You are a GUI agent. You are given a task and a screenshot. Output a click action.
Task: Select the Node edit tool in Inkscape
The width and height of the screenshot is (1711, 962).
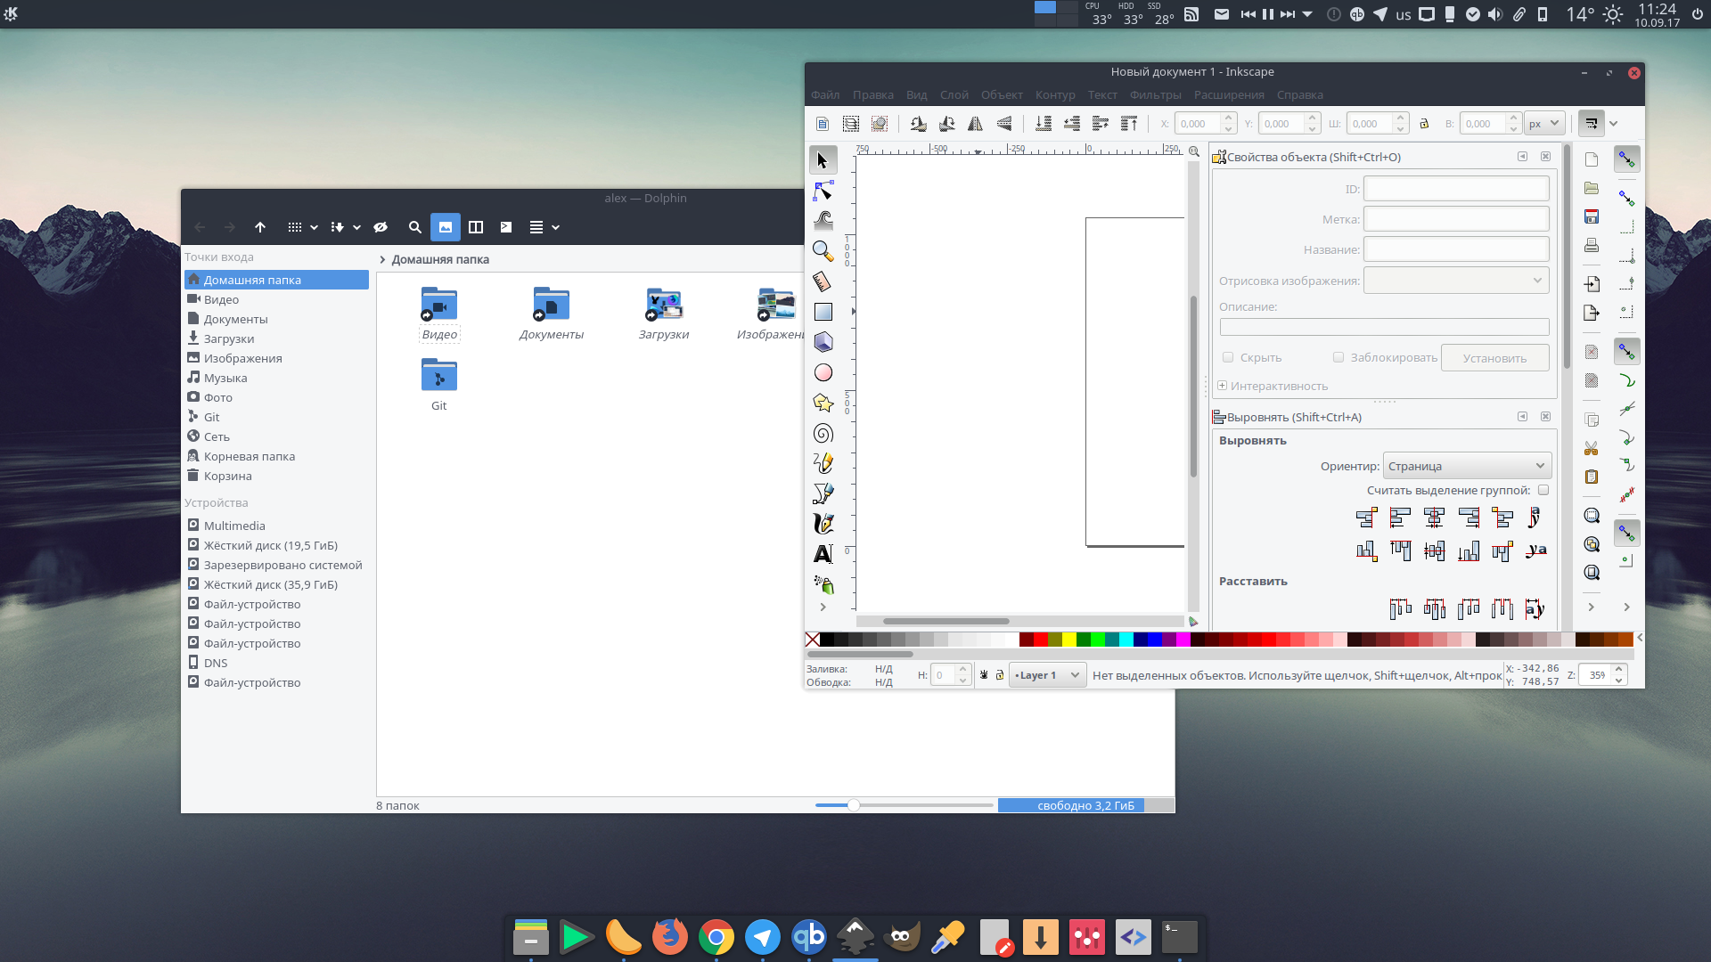[823, 191]
